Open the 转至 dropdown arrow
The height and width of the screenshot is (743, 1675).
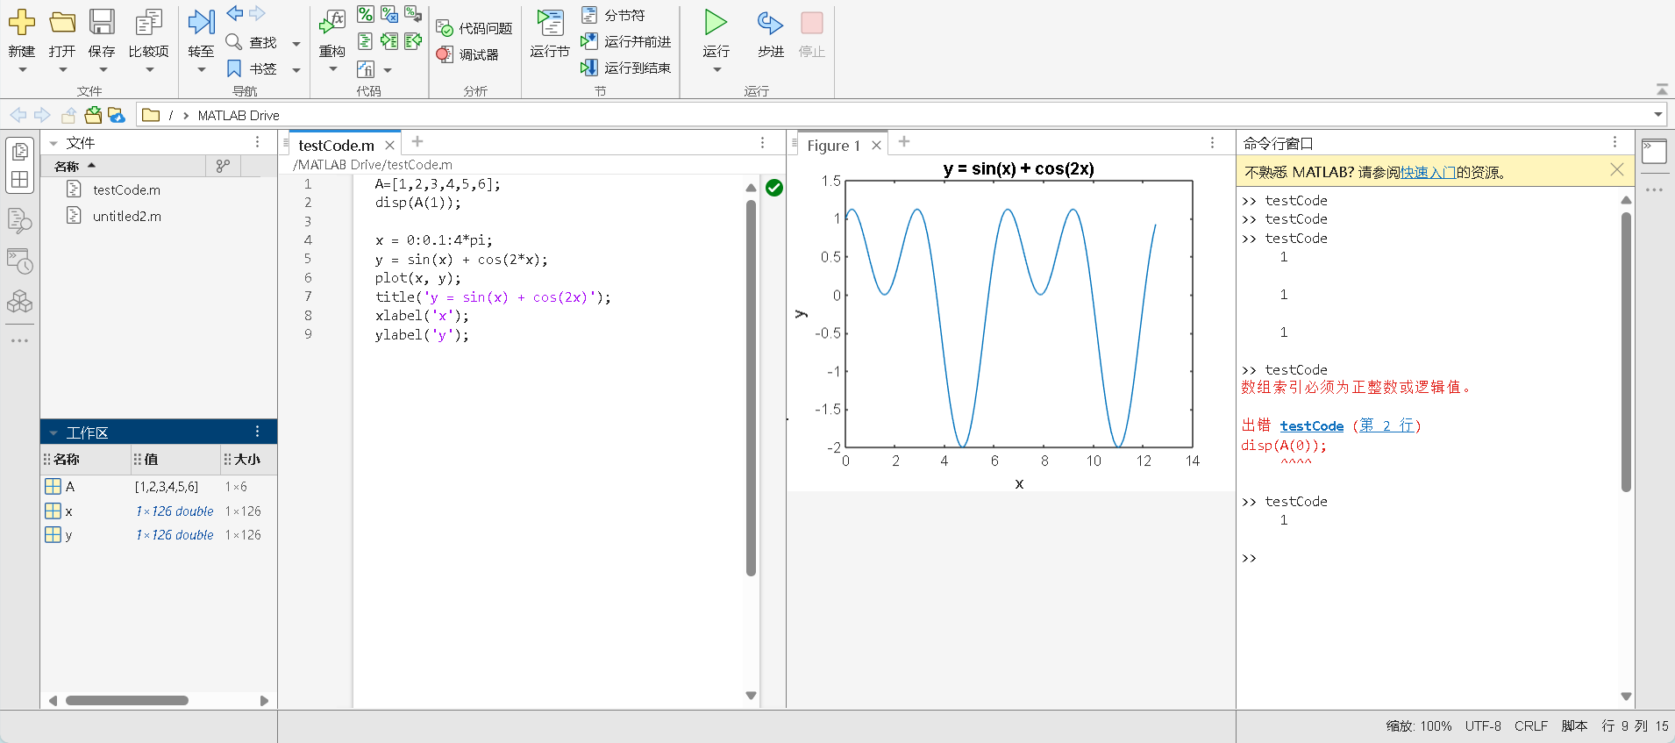[201, 70]
